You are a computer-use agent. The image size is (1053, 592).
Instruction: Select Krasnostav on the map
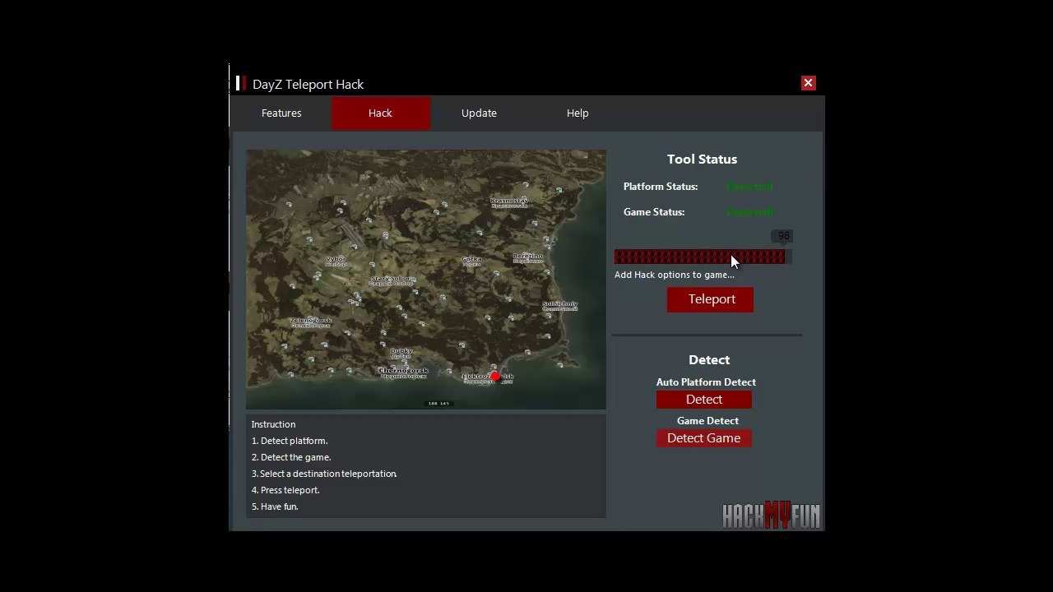tap(509, 201)
